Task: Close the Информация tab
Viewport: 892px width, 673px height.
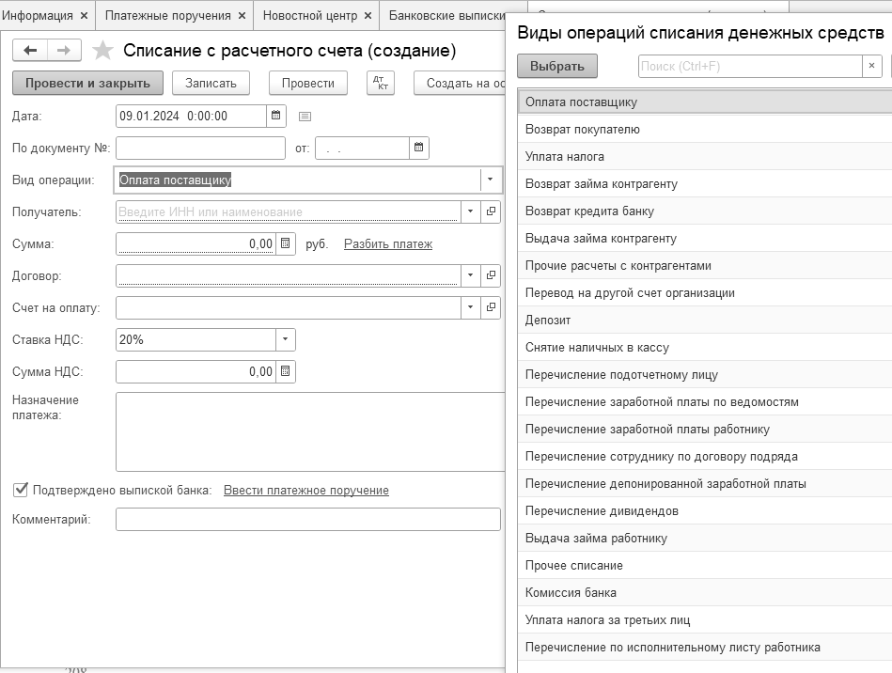Action: 85,15
